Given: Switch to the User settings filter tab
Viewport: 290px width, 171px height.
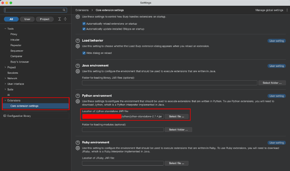Looking at the screenshot, I should click(27, 19).
